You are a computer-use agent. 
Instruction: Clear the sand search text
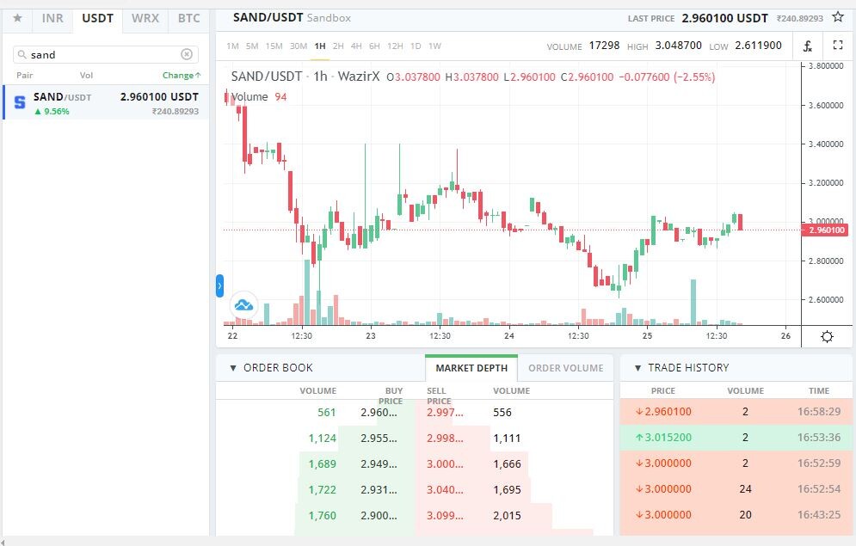187,54
